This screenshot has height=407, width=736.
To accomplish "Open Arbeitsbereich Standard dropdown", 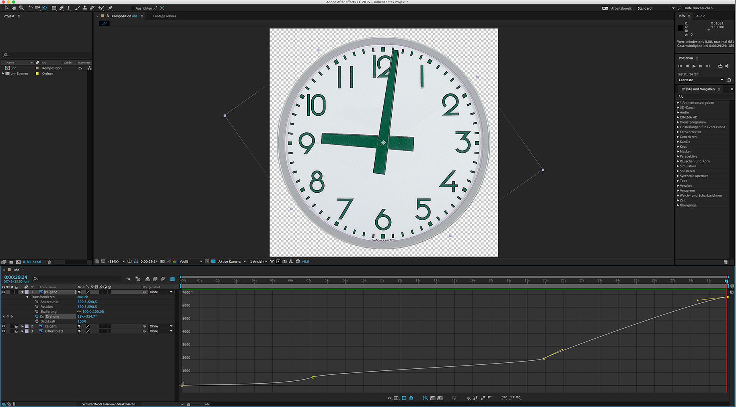I will 656,8.
